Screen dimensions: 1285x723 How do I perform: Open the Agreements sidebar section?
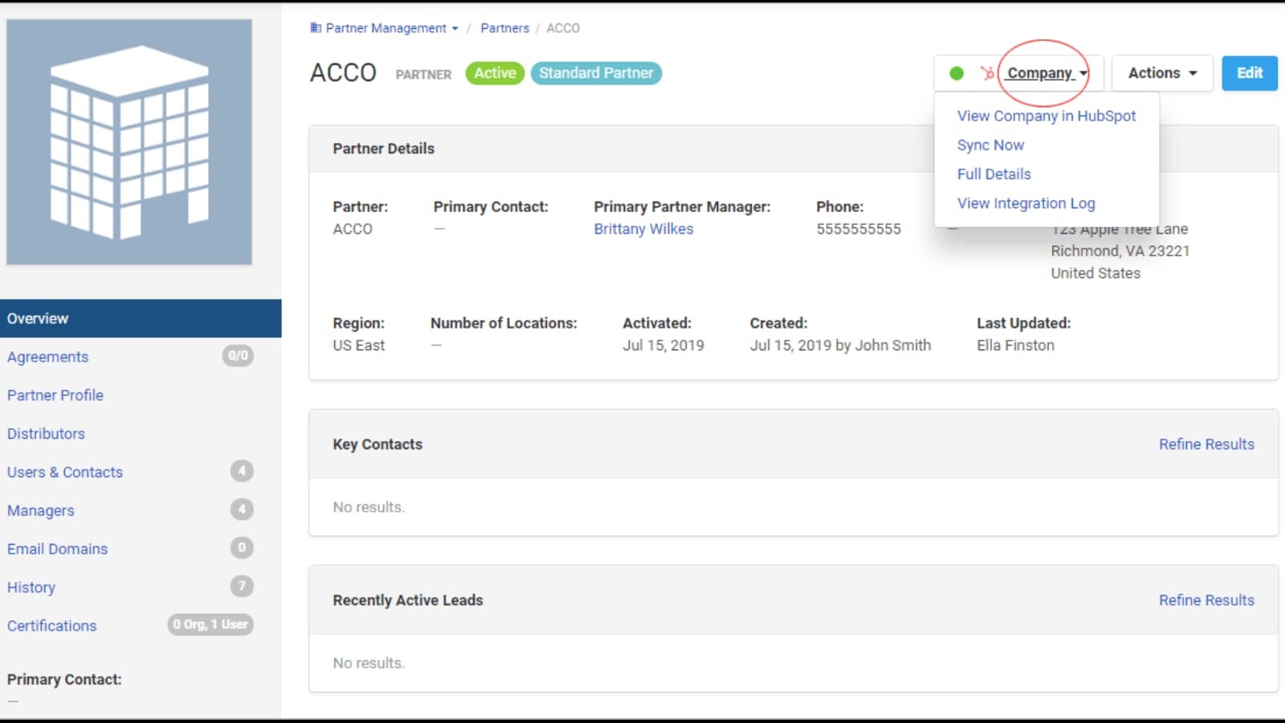pos(48,357)
